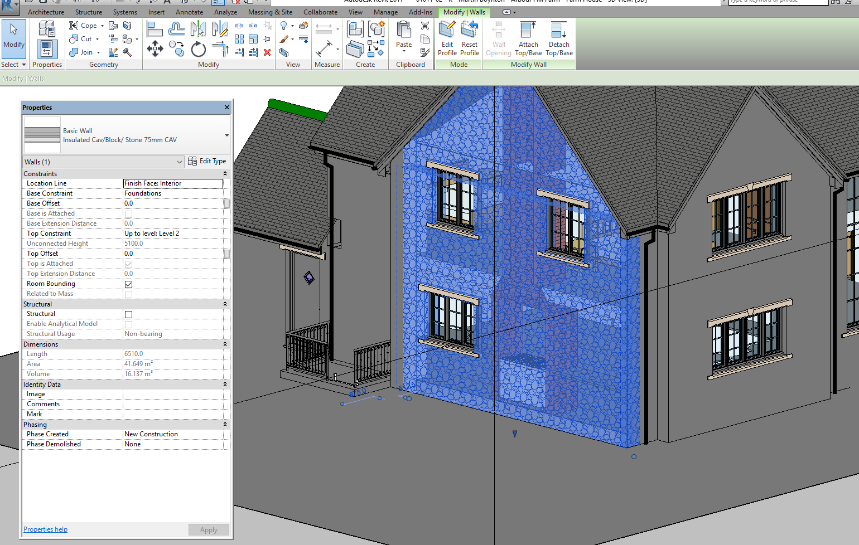Viewport: 859px width, 545px height.
Task: Close the Properties palette
Action: point(226,108)
